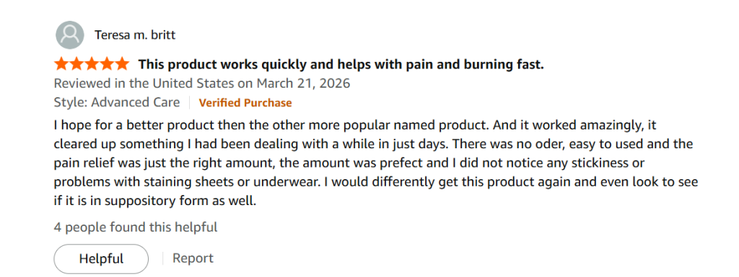Click the last review line mentioning suppository form
The height and width of the screenshot is (277, 739).
154,201
